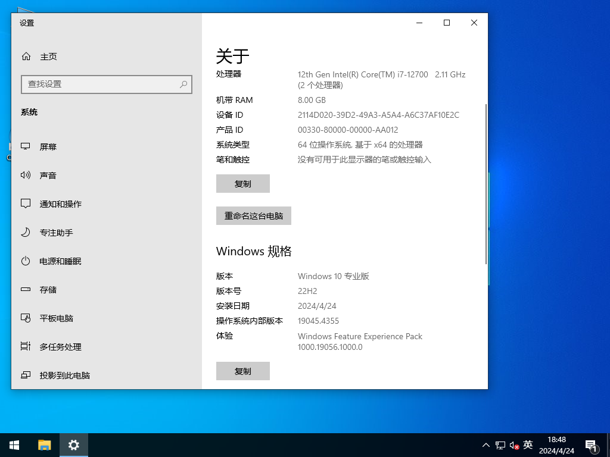610x457 pixels.
Task: Open the Start menu
Action: point(14,445)
